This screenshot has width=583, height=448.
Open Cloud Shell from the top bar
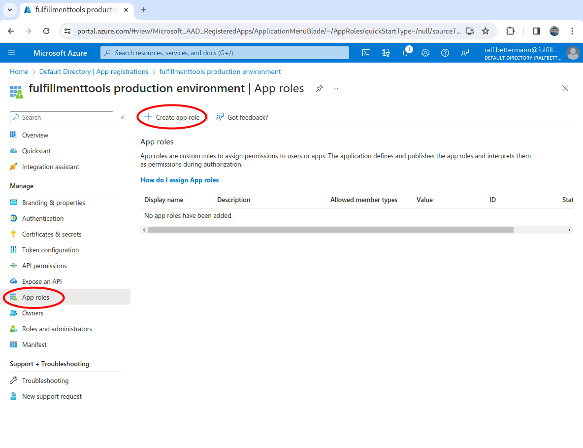tap(366, 53)
